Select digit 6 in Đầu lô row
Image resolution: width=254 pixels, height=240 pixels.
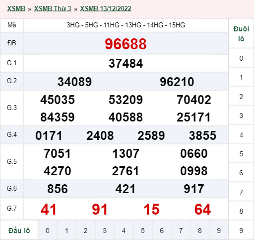(162, 231)
